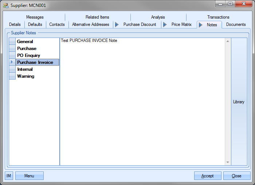Click the row header beside General
The height and width of the screenshot is (185, 255).
[x=12, y=42]
